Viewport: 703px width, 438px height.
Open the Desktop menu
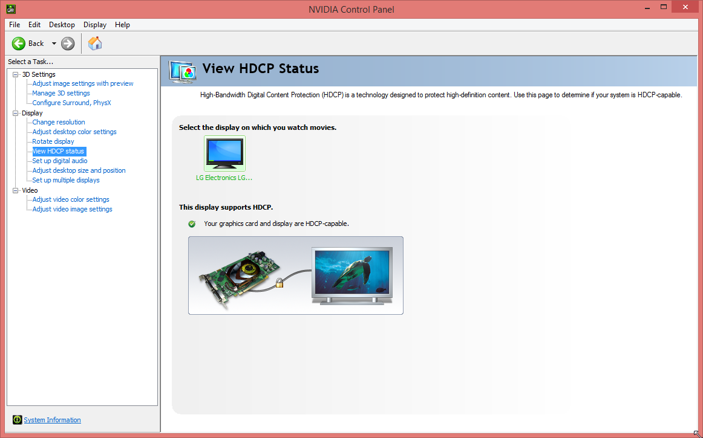point(62,25)
